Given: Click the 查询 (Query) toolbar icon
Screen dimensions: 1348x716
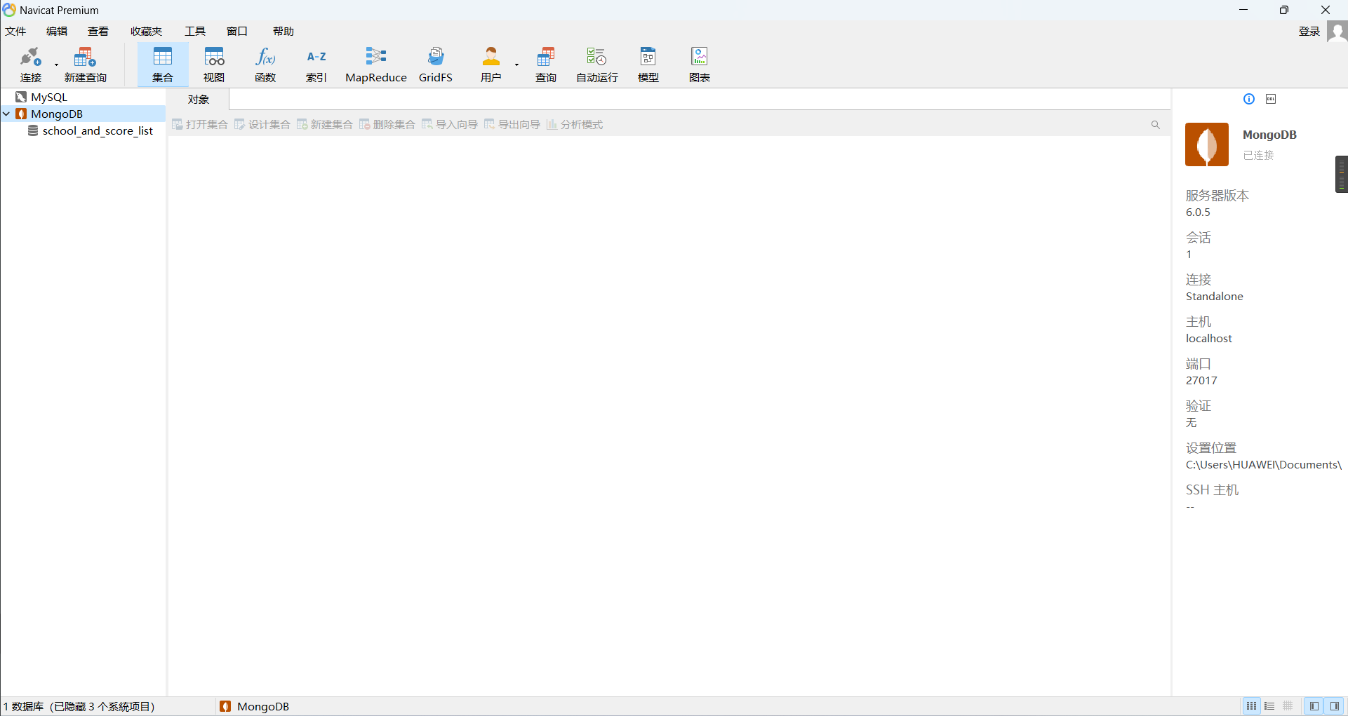Looking at the screenshot, I should click(x=546, y=65).
